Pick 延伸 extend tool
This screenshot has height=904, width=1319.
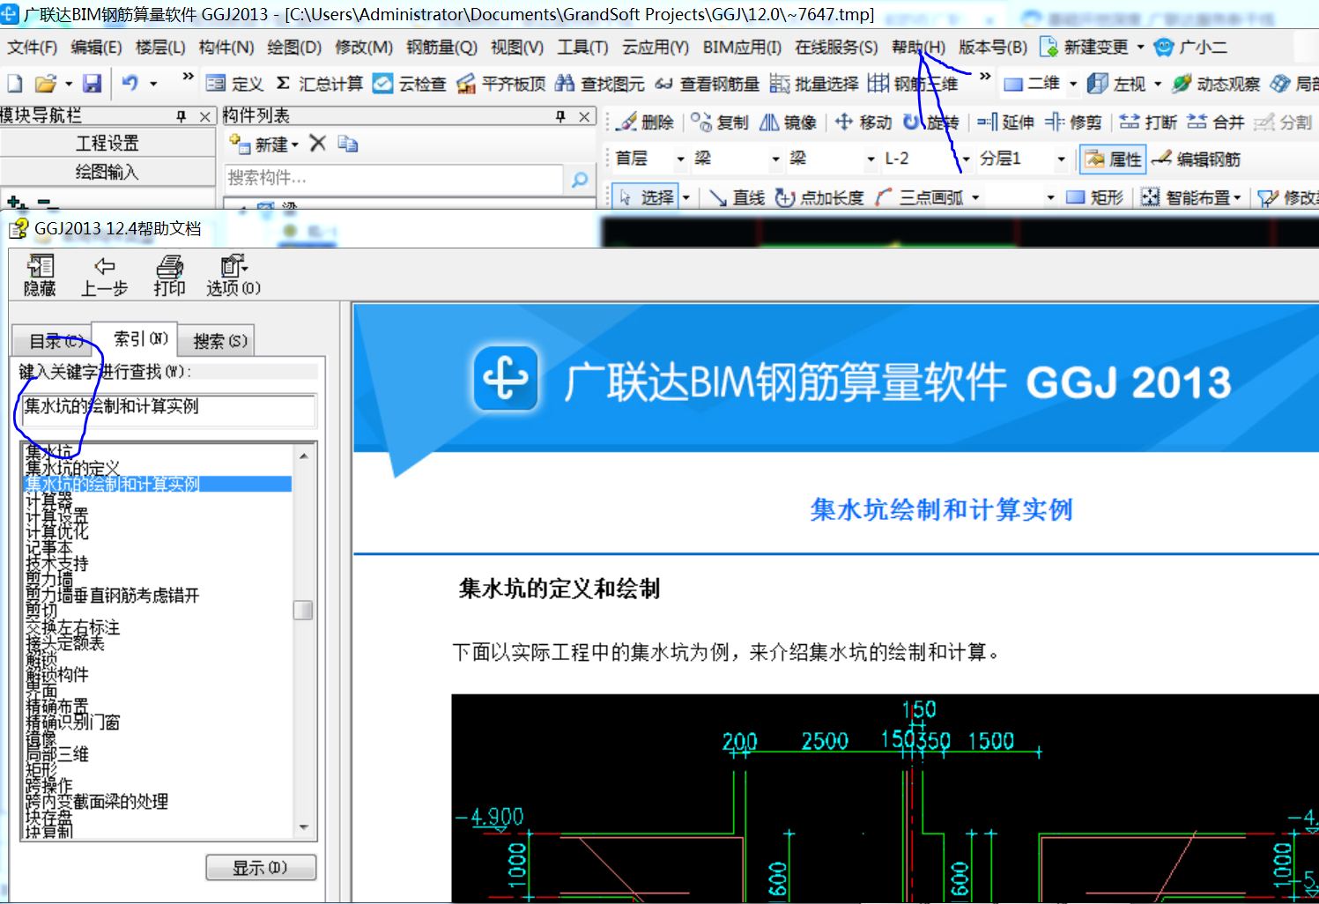(x=1005, y=122)
